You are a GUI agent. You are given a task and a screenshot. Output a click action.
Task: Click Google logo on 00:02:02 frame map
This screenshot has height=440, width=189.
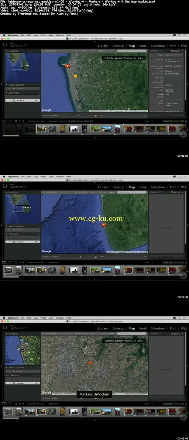click(47, 252)
